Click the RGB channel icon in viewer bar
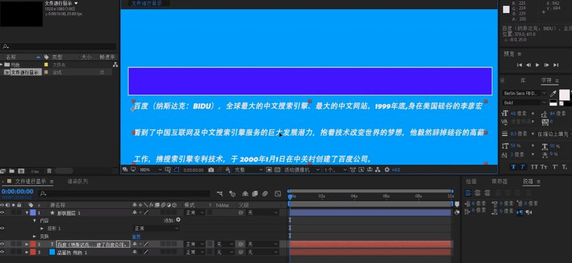 (x=227, y=170)
